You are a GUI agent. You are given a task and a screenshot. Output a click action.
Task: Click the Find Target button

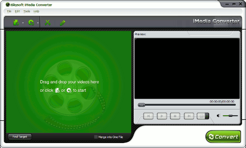click(20, 137)
